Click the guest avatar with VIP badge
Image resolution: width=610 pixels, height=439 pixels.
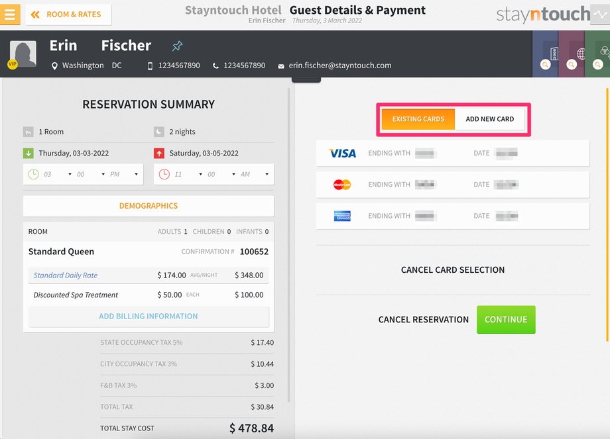[23, 54]
